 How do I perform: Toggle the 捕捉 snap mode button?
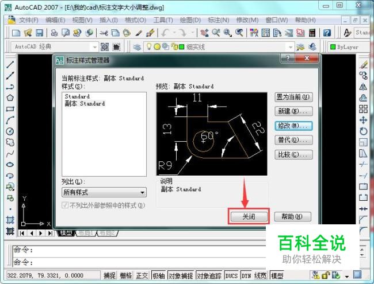(110, 275)
